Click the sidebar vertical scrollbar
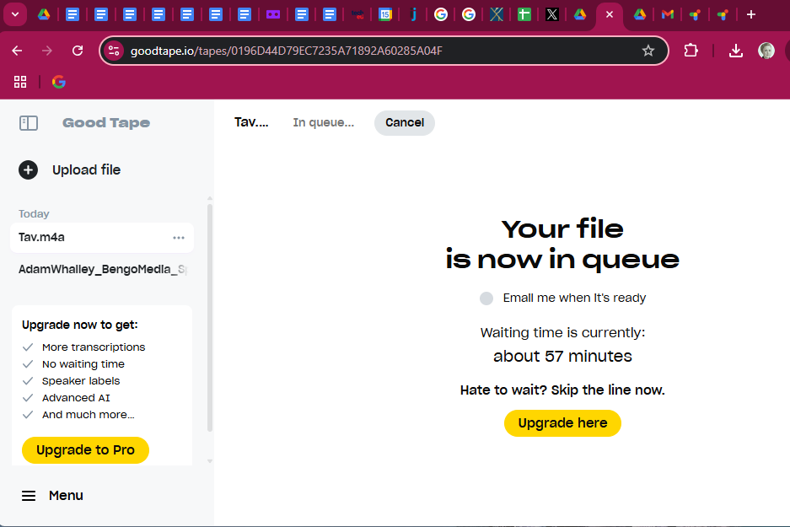Screen dimensions: 790x527 pyautogui.click(x=210, y=317)
